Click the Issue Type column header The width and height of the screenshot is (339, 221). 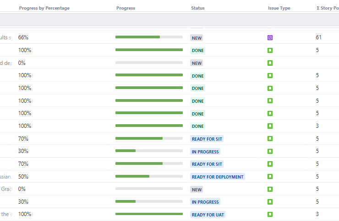click(x=279, y=8)
